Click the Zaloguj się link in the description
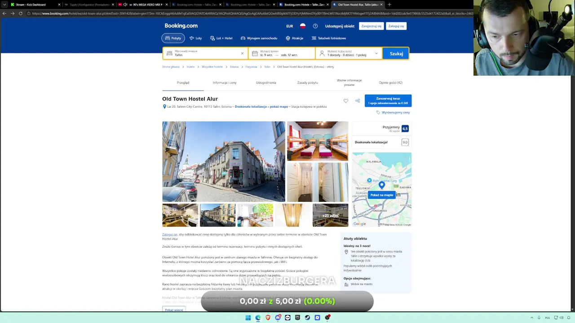The image size is (575, 323). tap(170, 235)
